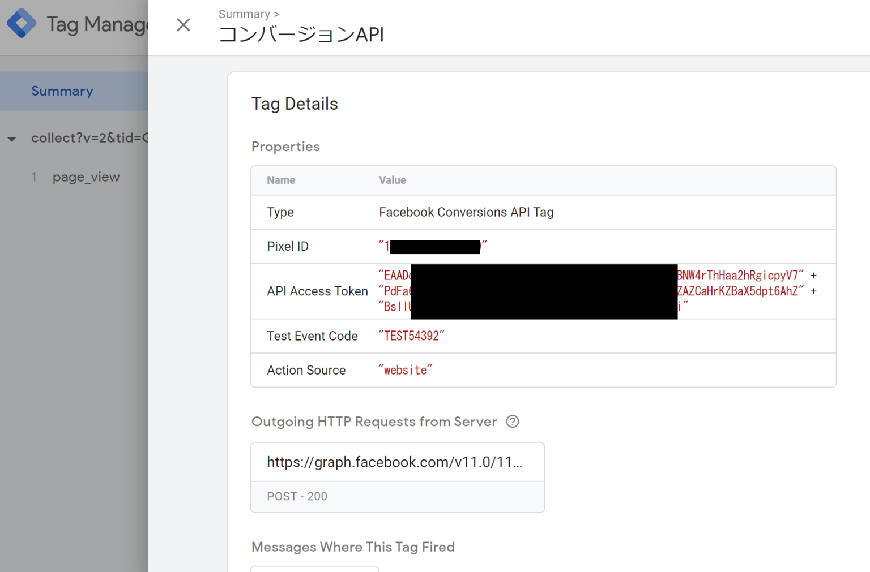Open the Summary breadcrumb link
870x572 pixels.
(244, 14)
